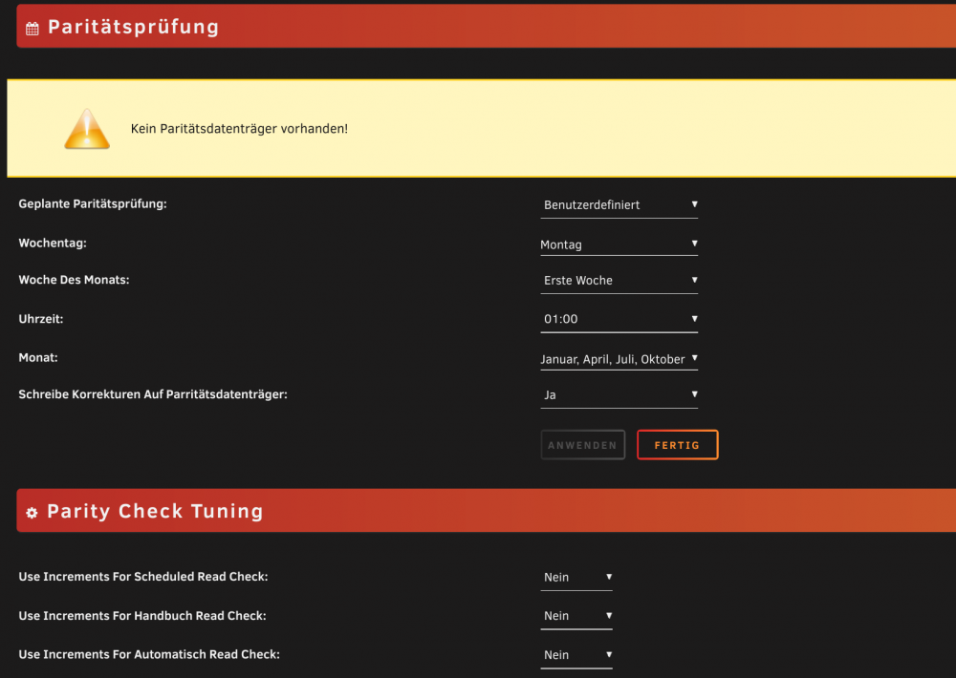Click the 'Monat:' label
This screenshot has height=678, width=956.
pos(38,358)
